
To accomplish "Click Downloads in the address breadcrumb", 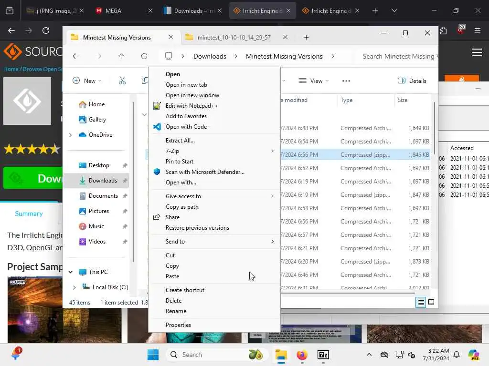I will [x=210, y=56].
